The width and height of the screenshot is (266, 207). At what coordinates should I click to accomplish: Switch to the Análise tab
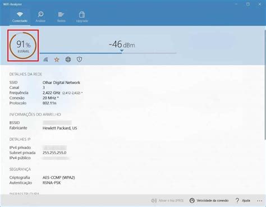[40, 17]
